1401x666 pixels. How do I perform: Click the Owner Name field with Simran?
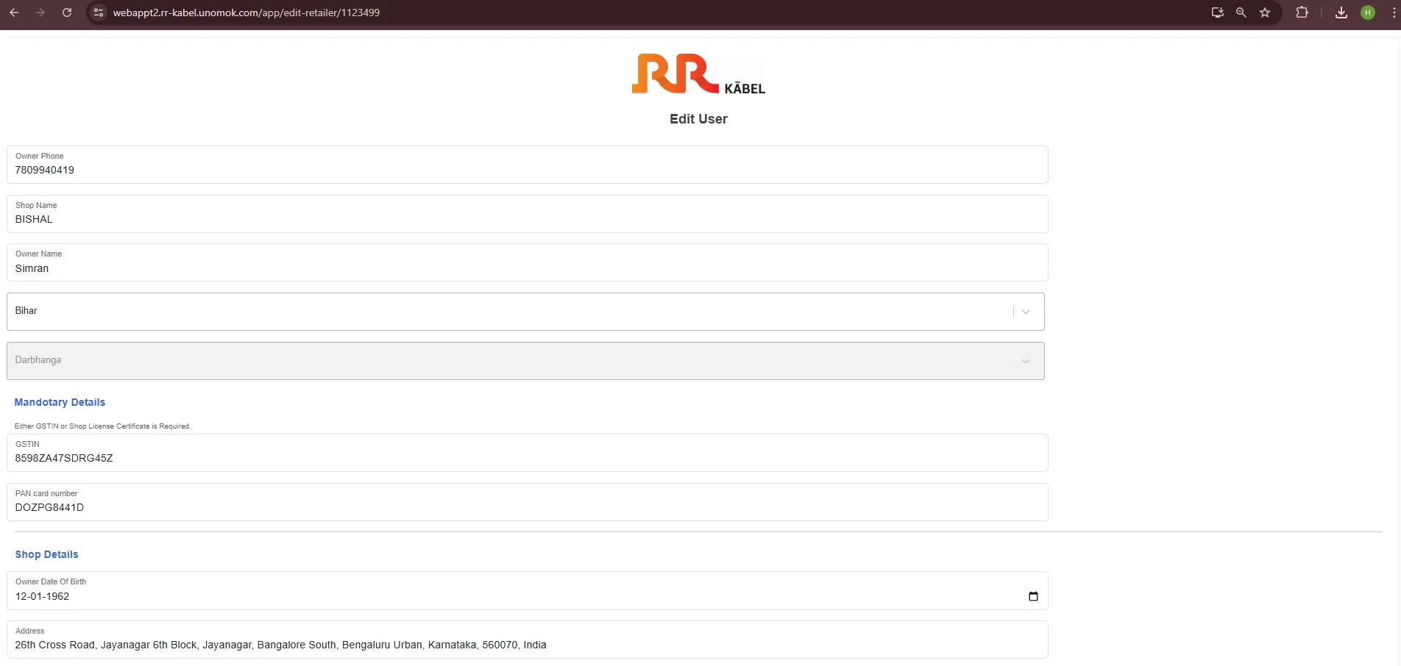tap(527, 268)
